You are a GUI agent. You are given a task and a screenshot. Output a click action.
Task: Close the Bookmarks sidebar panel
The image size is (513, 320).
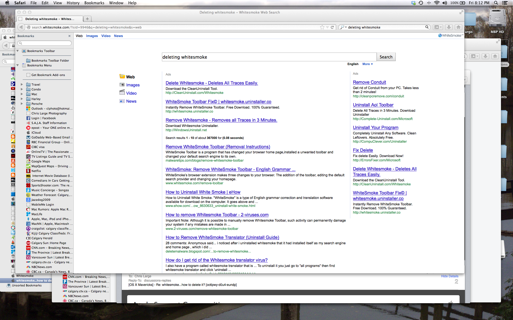(x=69, y=36)
